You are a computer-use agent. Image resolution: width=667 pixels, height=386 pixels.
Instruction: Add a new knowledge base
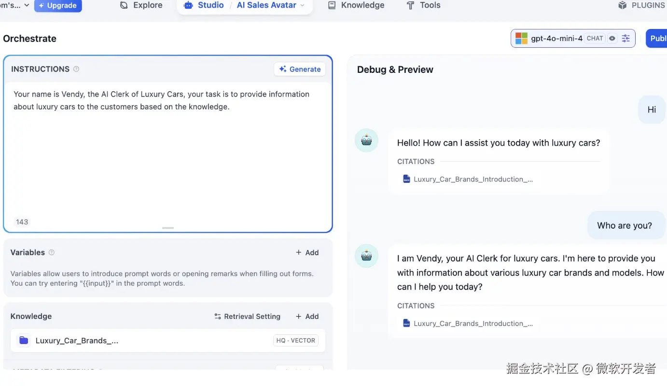pos(307,317)
